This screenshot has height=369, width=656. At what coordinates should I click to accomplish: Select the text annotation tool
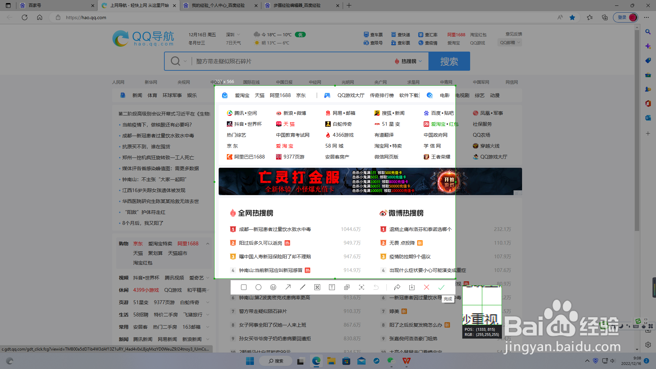coord(332,287)
